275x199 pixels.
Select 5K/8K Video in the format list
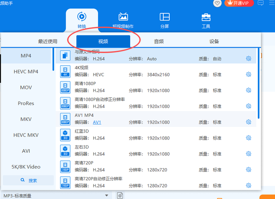tap(26, 167)
